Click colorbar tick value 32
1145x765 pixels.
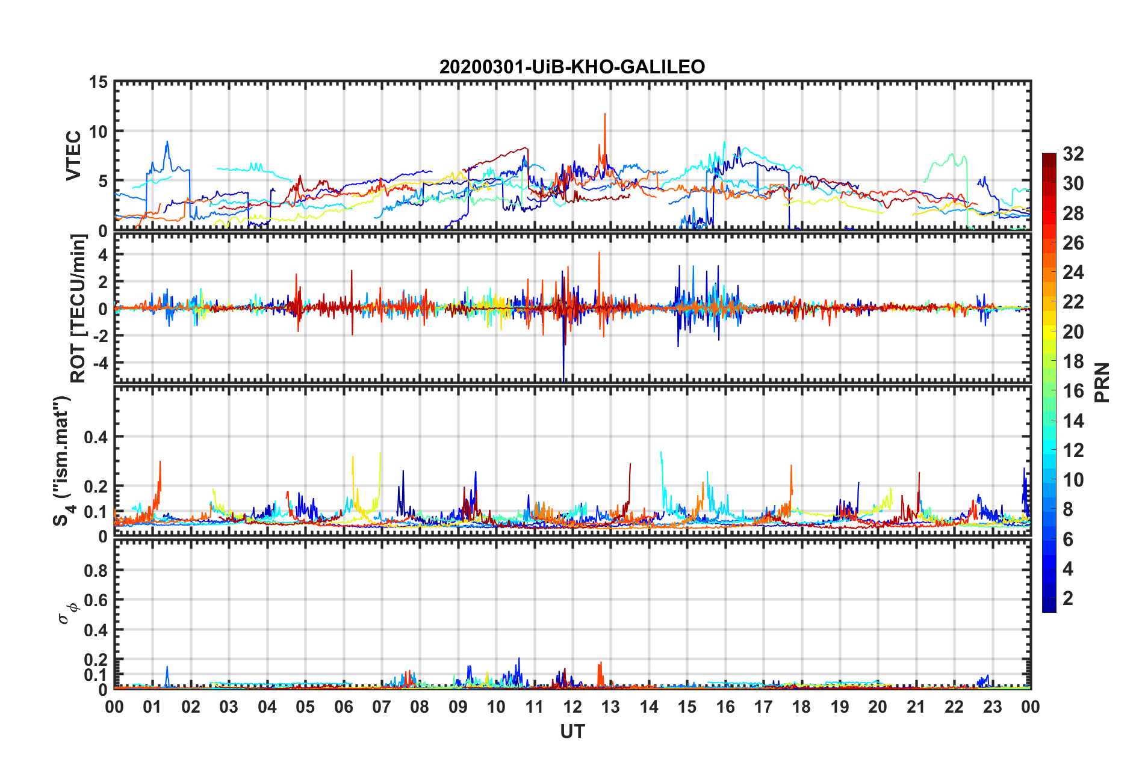point(1073,154)
